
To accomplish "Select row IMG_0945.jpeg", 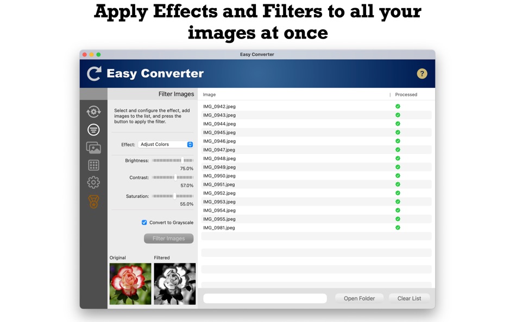I will coord(316,132).
